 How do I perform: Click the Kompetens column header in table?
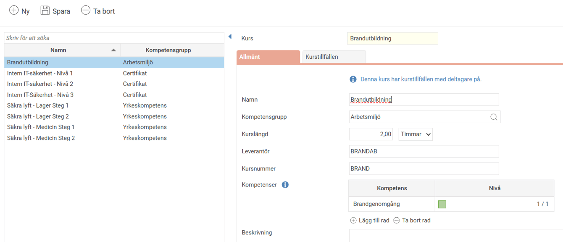392,188
